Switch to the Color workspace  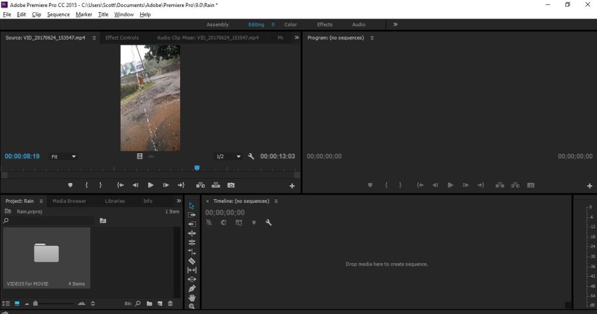[x=290, y=24]
